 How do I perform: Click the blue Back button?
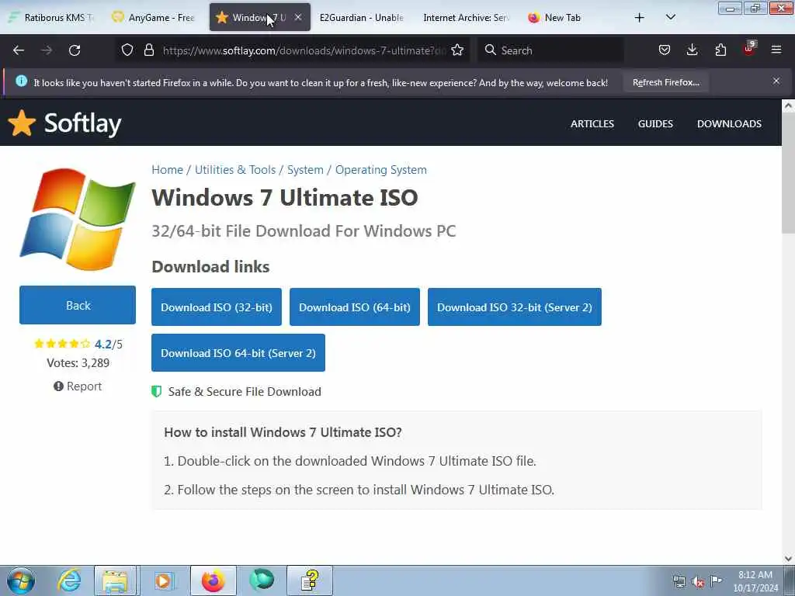[x=78, y=305]
